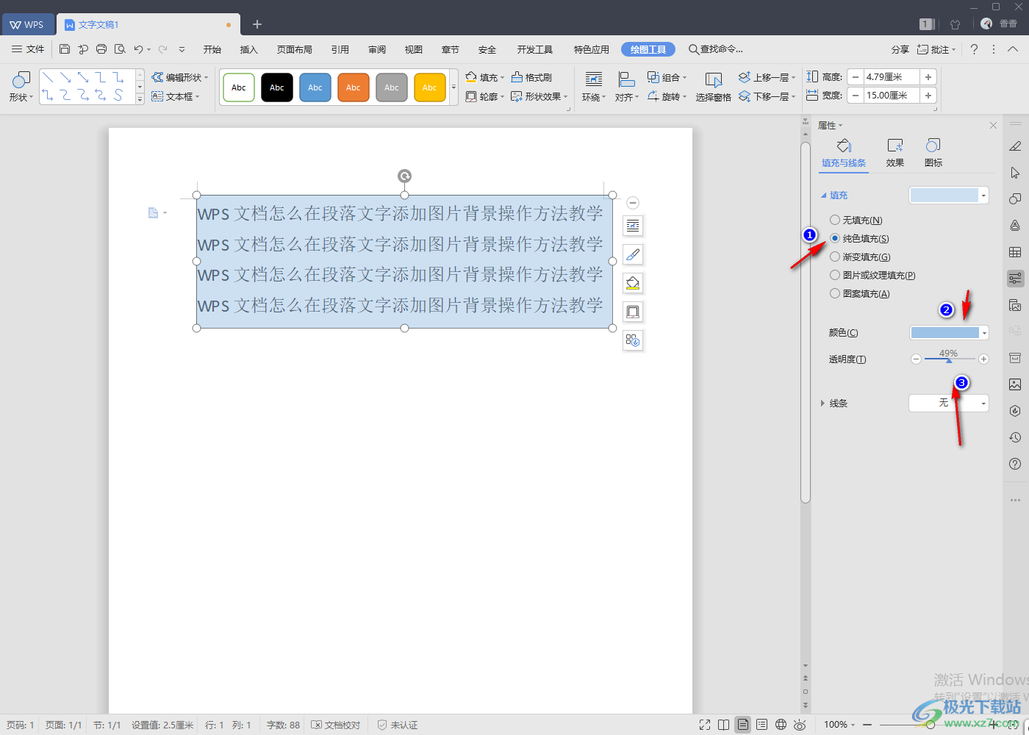
Task: Open the Shapes gallery button
Action: tap(21, 87)
